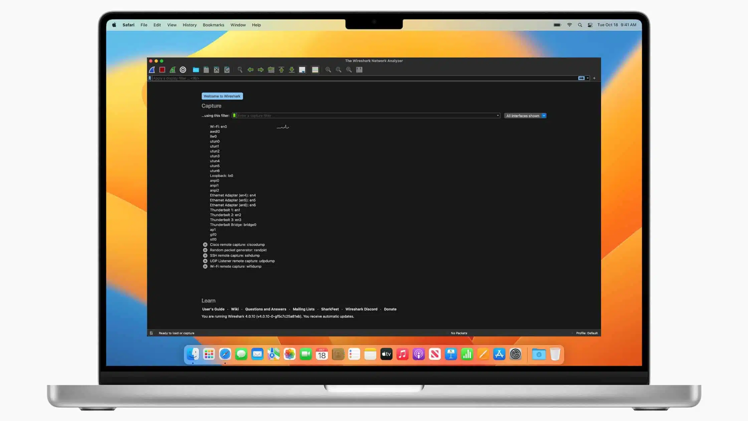Open the File menu

click(144, 25)
